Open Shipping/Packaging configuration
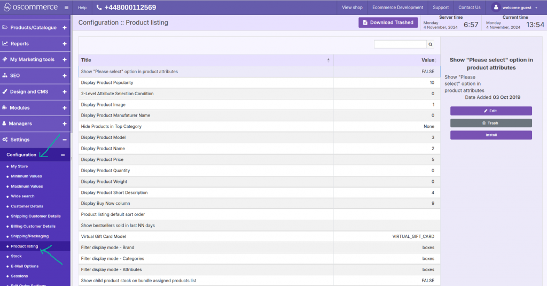Image resolution: width=547 pixels, height=286 pixels. 30,236
